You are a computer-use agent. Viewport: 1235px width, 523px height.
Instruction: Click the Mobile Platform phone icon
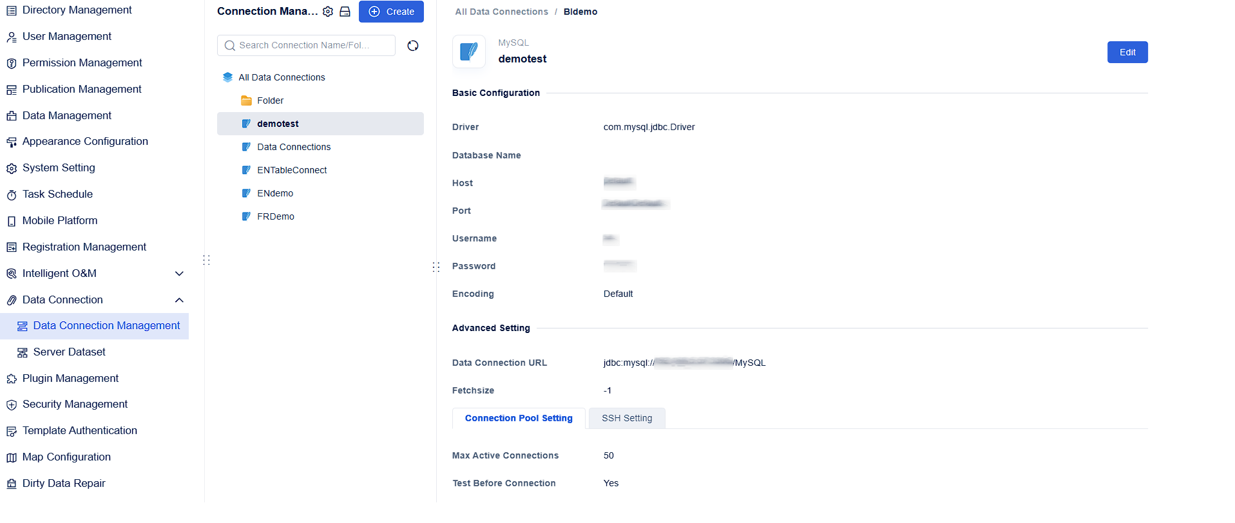12,221
